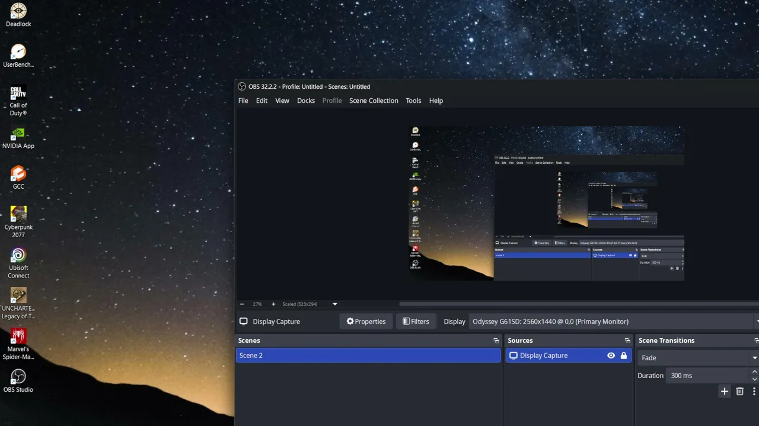This screenshot has height=426, width=759.
Task: Open the Help menu
Action: pyautogui.click(x=436, y=101)
